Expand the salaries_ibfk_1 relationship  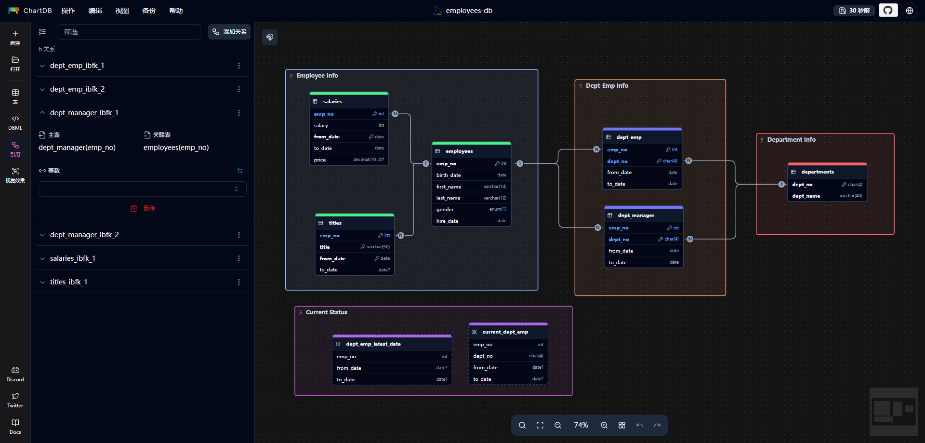[42, 258]
